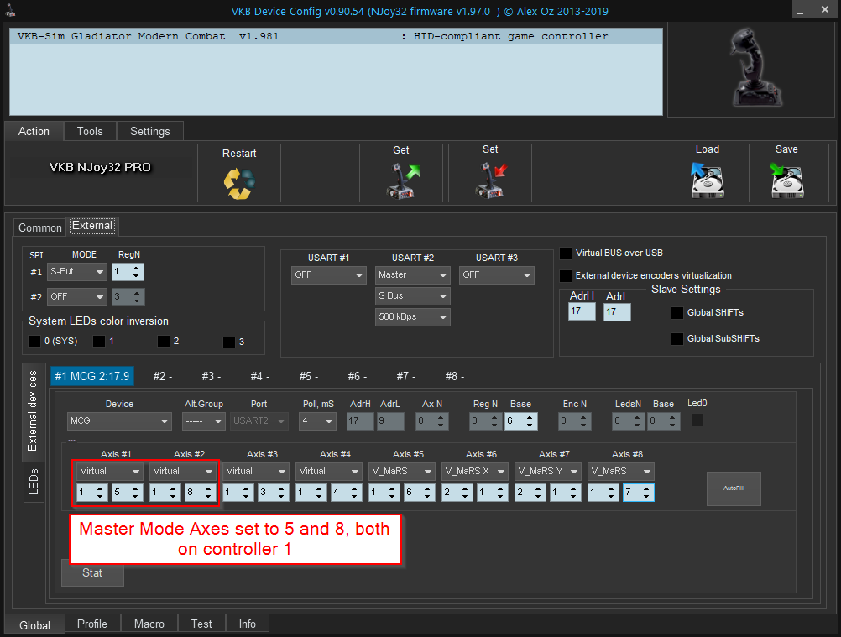Select the Common tab
The height and width of the screenshot is (637, 841).
[x=39, y=228]
